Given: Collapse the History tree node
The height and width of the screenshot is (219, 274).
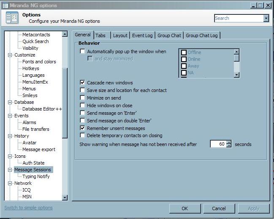Looking at the screenshot, I should point(10,136).
